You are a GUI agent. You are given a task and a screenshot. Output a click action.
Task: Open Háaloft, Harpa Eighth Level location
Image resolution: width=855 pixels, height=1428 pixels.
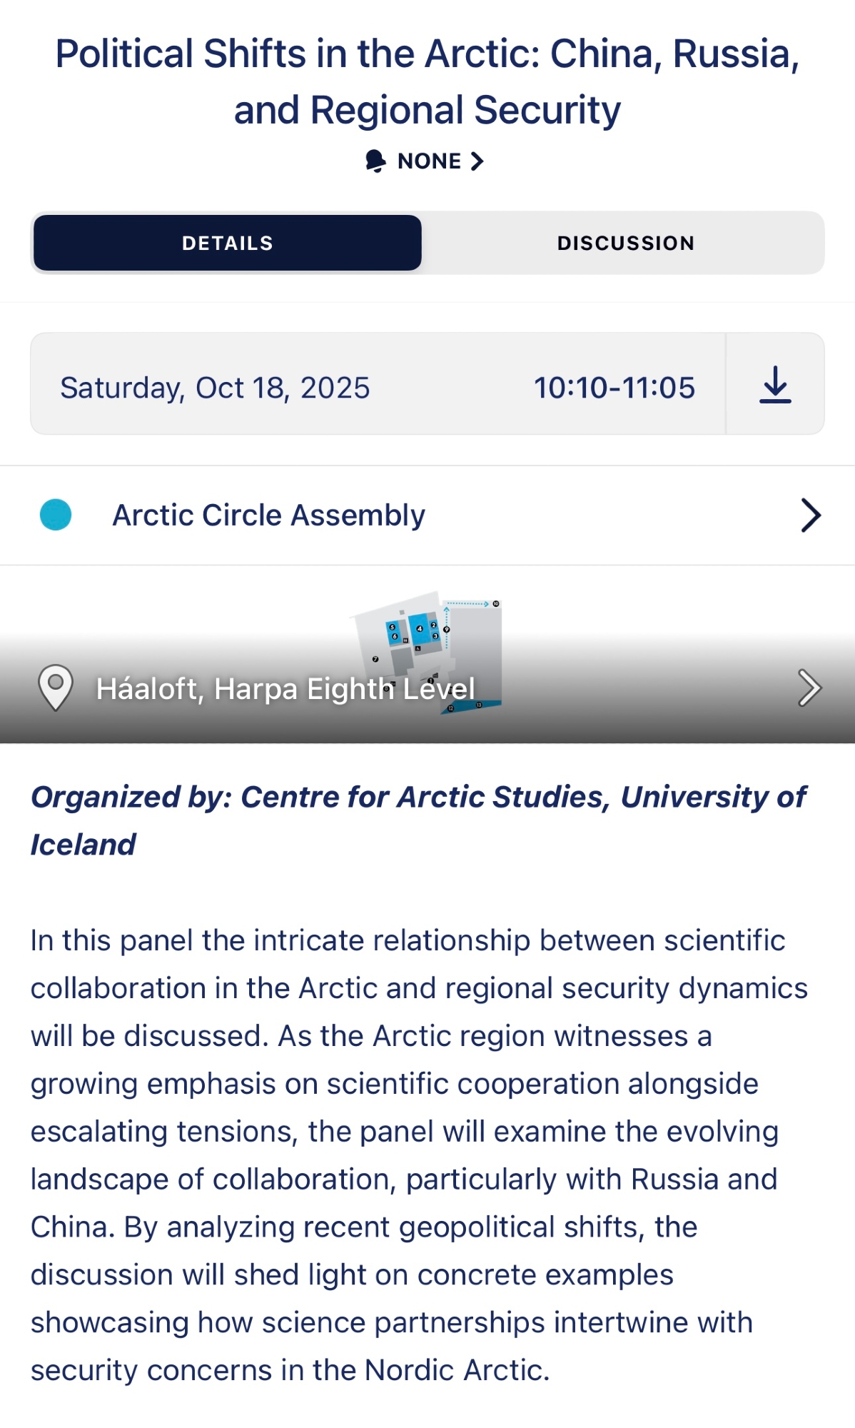(285, 689)
